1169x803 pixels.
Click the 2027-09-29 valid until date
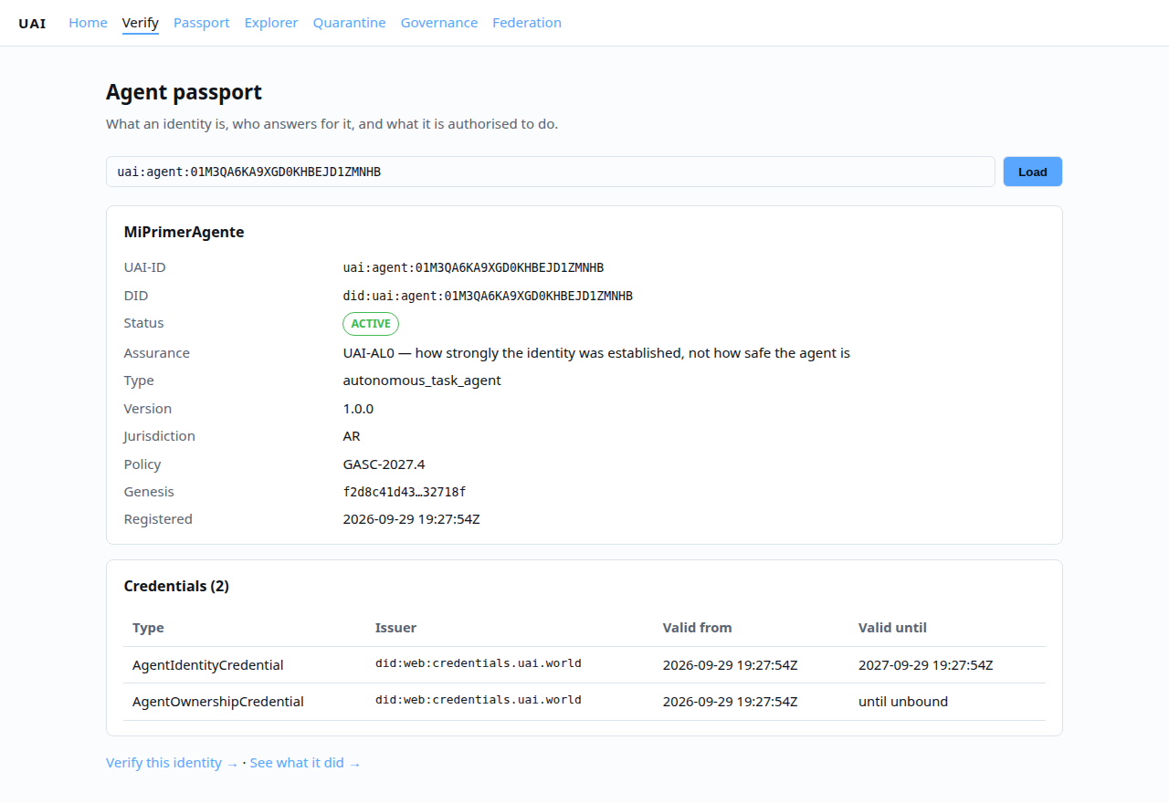click(x=926, y=665)
